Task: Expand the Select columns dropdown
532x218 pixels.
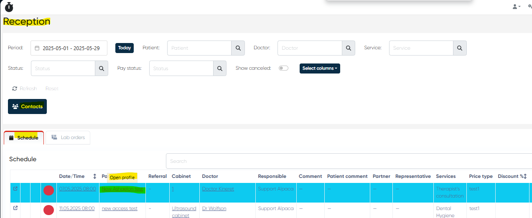Action: pos(320,68)
